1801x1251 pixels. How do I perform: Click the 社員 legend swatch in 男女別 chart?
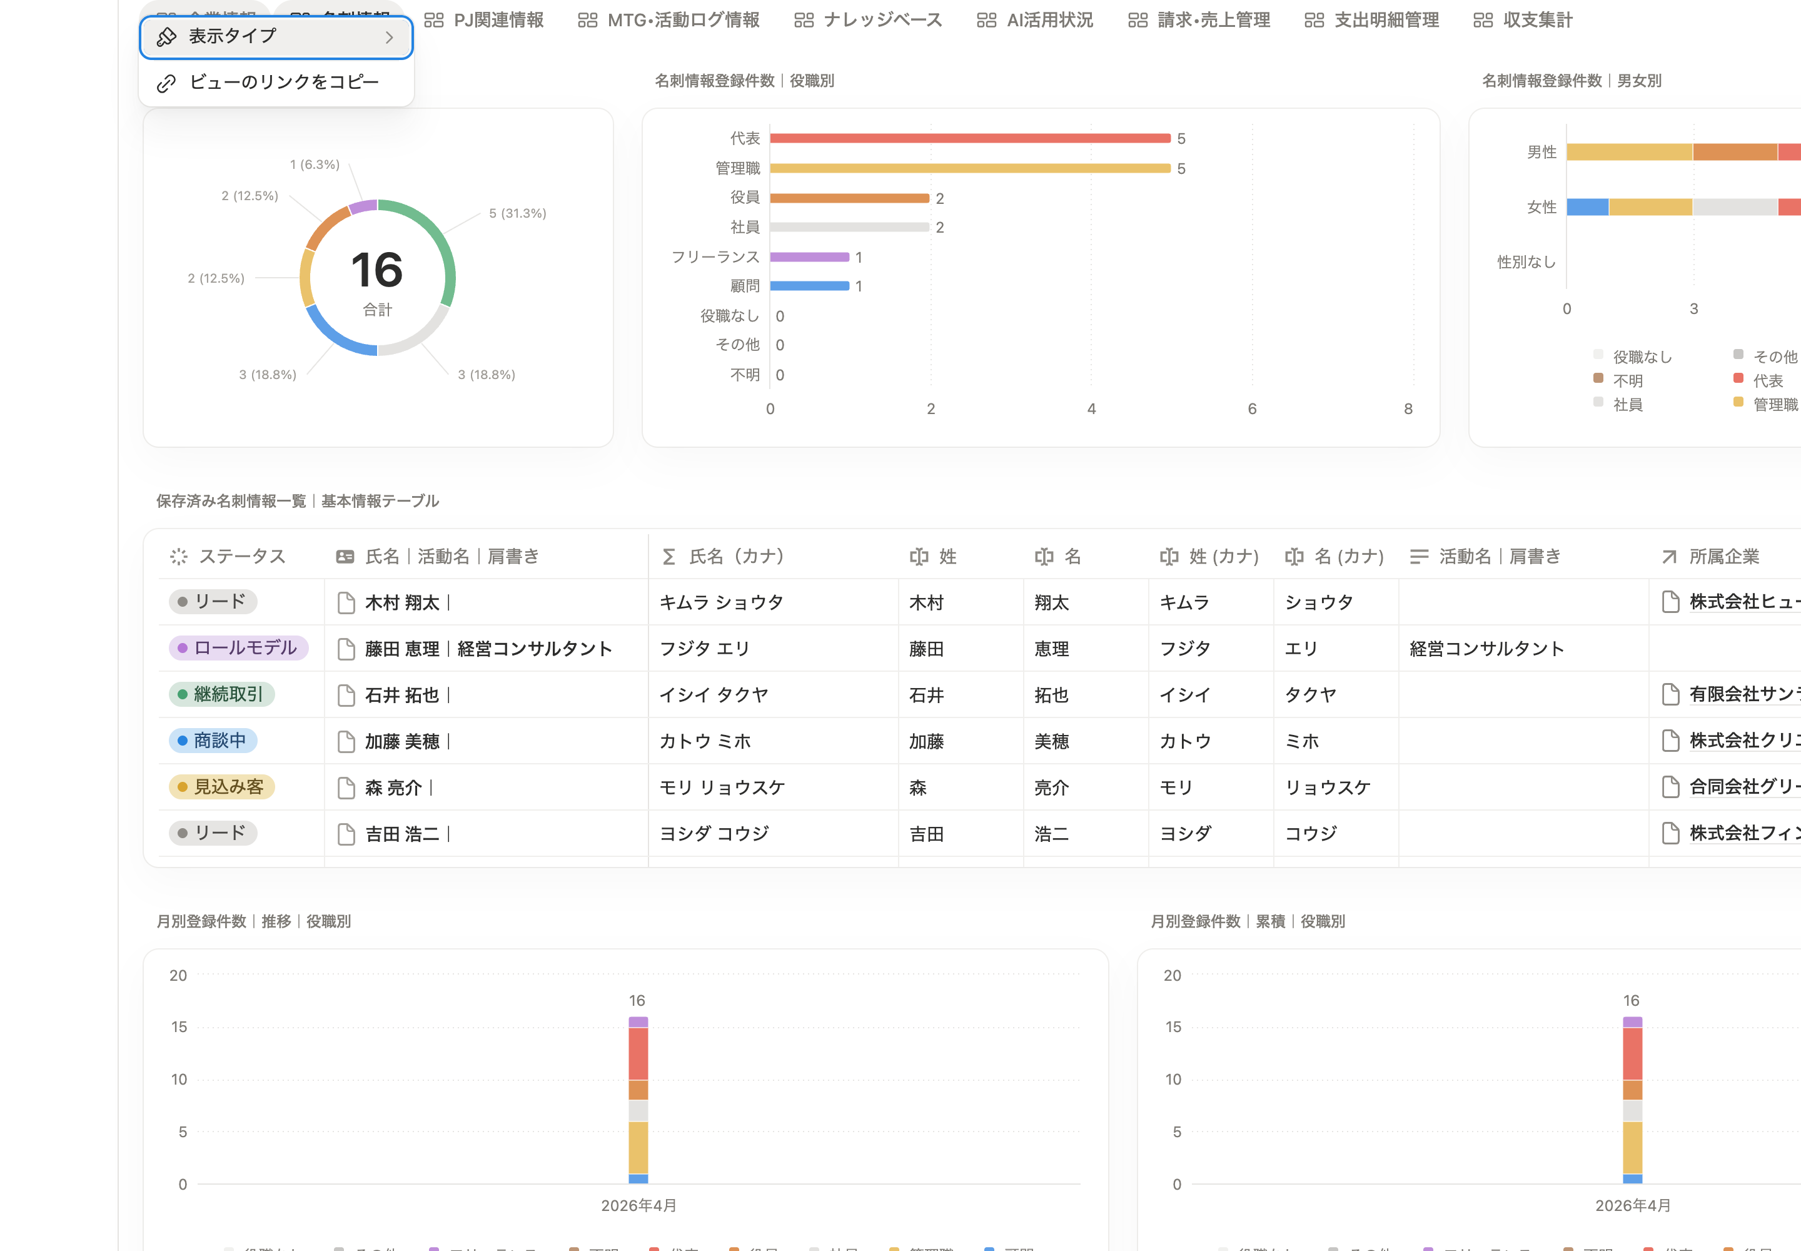point(1598,402)
